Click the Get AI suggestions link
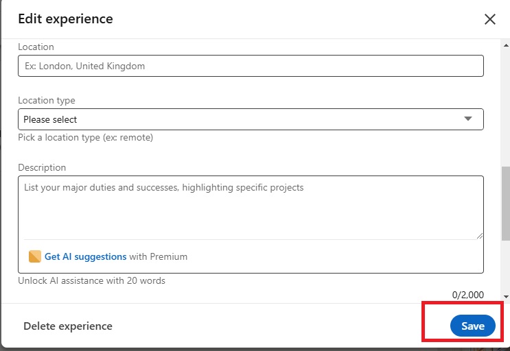Image resolution: width=510 pixels, height=351 pixels. tap(85, 256)
